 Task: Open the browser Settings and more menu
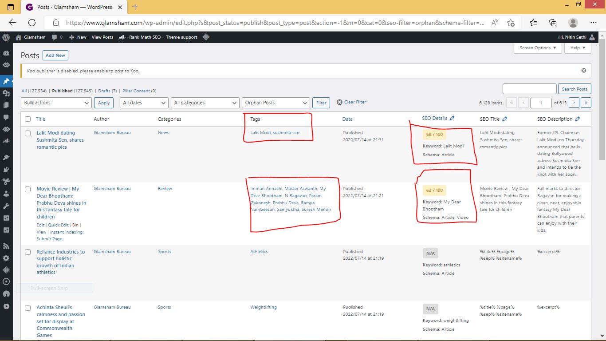pos(594,23)
